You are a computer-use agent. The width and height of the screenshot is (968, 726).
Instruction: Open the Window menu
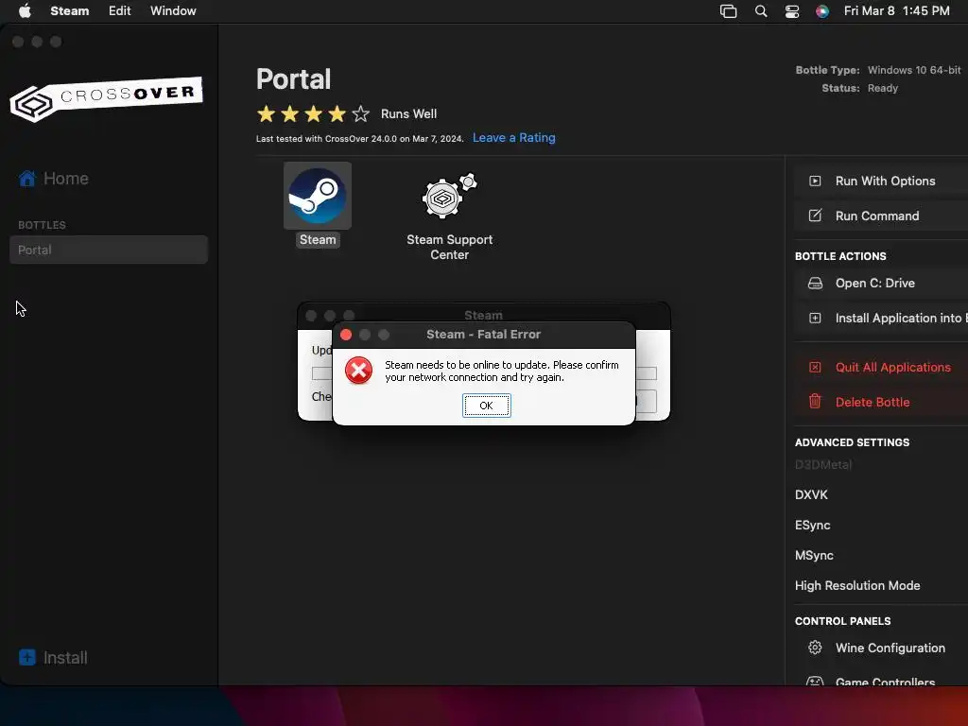(173, 10)
